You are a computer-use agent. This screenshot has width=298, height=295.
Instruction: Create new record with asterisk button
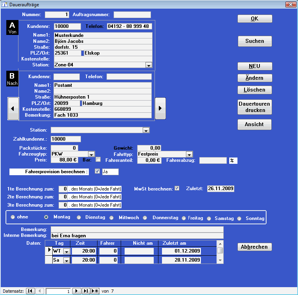coord(95,291)
